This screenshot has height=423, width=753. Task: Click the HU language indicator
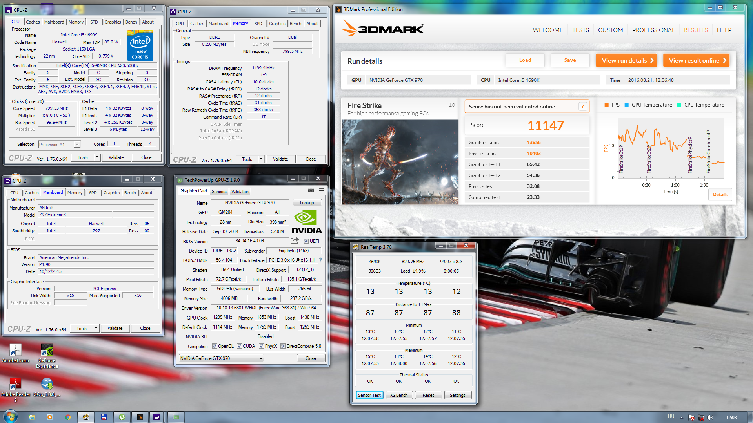(671, 417)
